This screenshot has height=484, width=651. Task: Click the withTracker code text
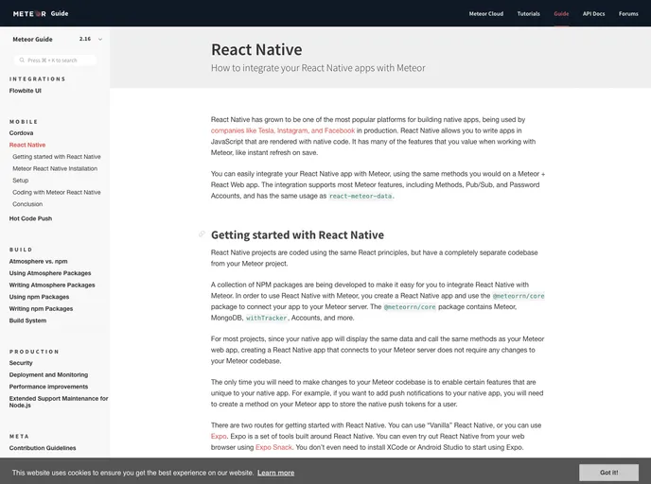point(266,318)
